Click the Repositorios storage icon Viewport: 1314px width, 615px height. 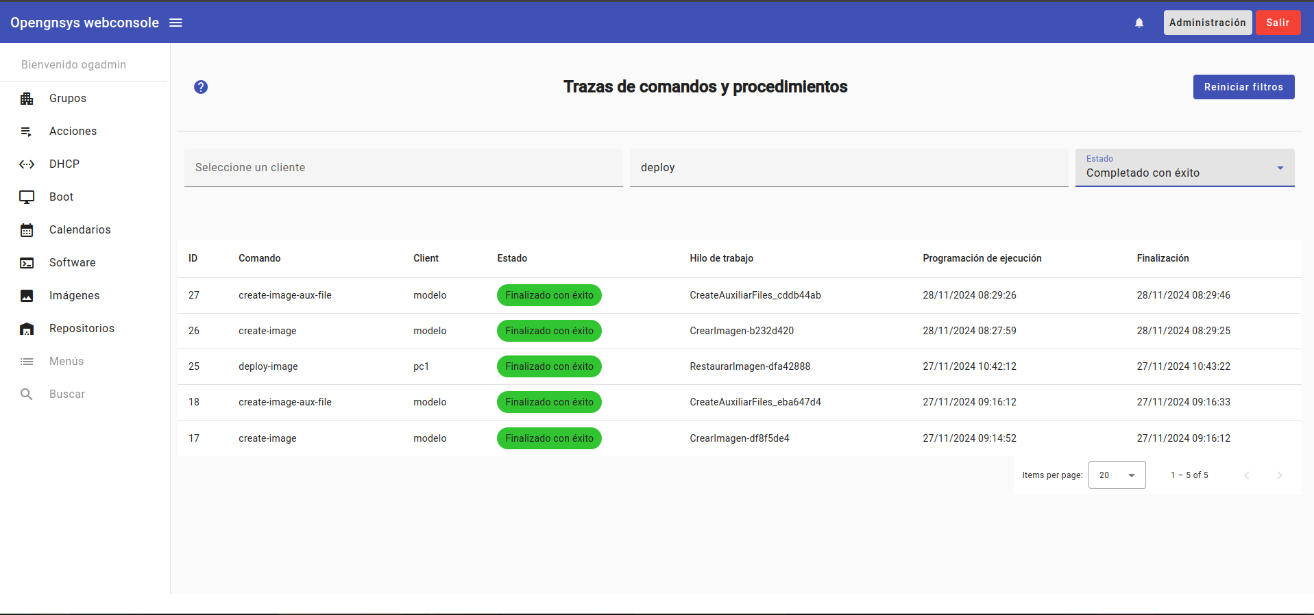(27, 329)
